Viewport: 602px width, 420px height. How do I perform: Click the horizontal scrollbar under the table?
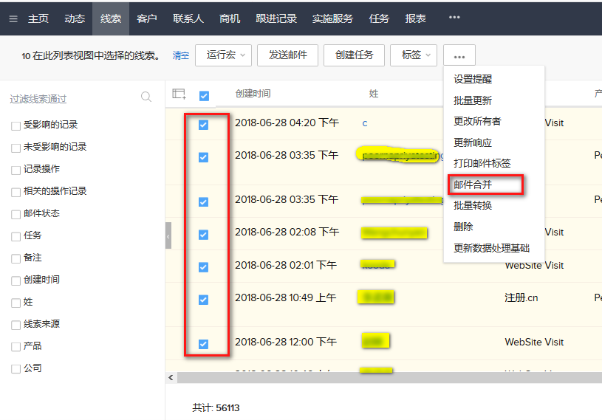(384, 378)
